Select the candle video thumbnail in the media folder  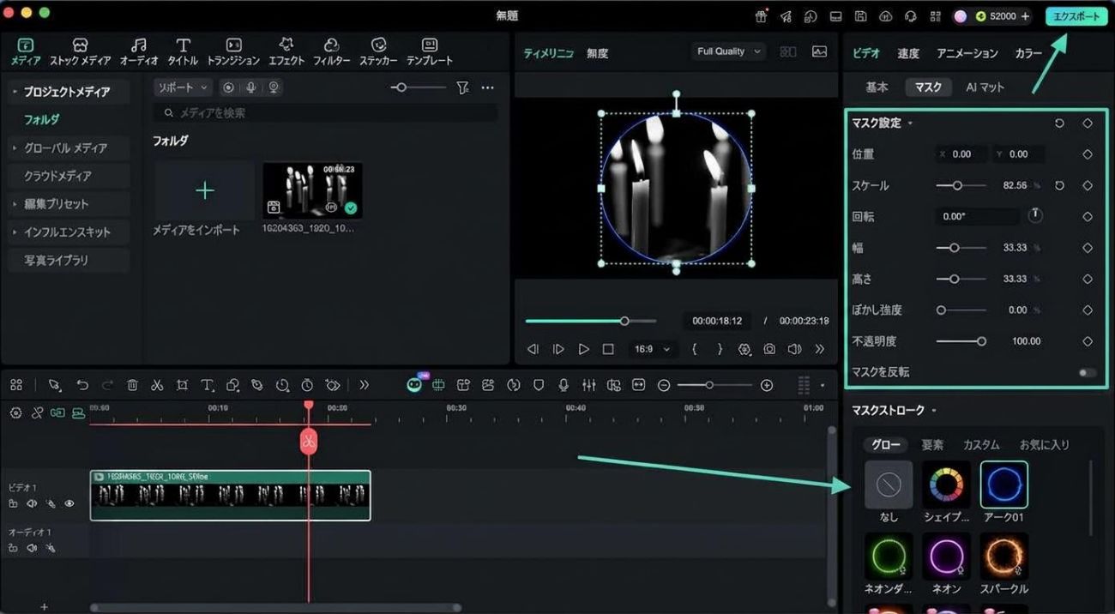point(312,190)
